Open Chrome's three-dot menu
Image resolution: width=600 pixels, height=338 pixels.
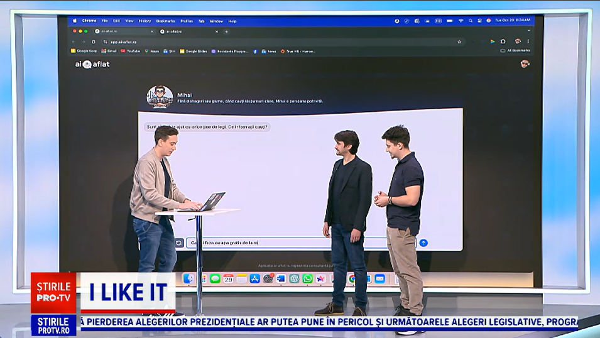[528, 41]
